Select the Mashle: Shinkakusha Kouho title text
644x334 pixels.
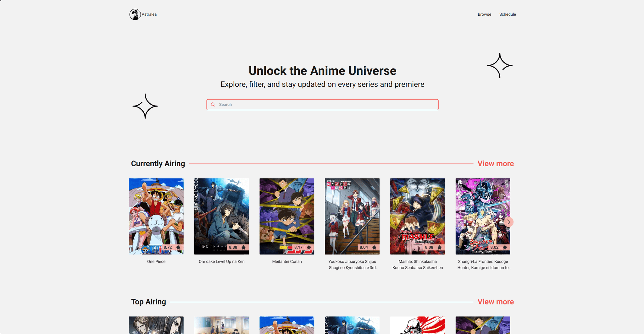coord(418,265)
